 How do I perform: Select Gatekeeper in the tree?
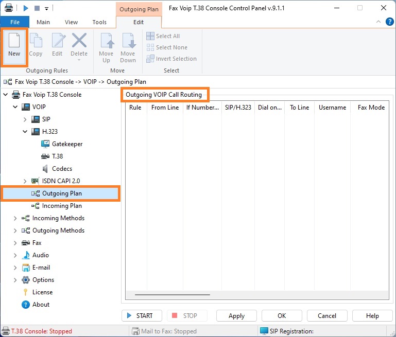67,144
